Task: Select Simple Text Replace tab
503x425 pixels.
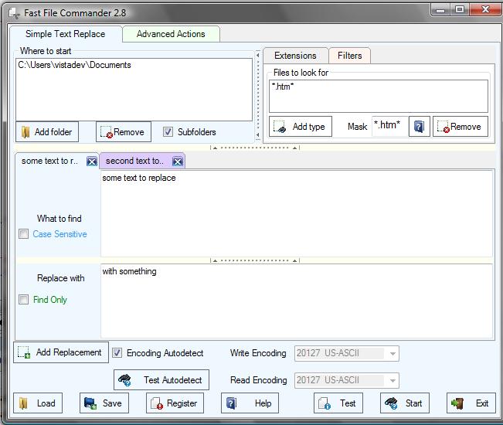Action: pyautogui.click(x=66, y=34)
